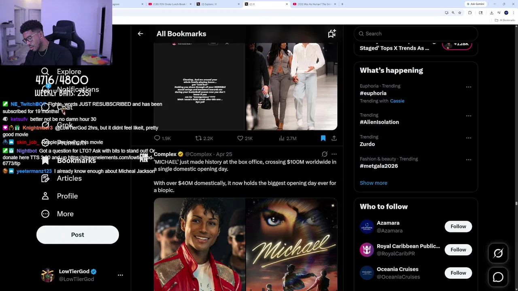This screenshot has height=291, width=518.
Task: Click the white Post button
Action: pos(78,235)
